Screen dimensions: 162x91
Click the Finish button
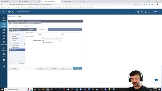click(77, 68)
